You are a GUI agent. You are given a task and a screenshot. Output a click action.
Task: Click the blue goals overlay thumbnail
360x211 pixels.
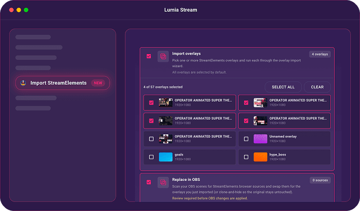[x=166, y=157]
